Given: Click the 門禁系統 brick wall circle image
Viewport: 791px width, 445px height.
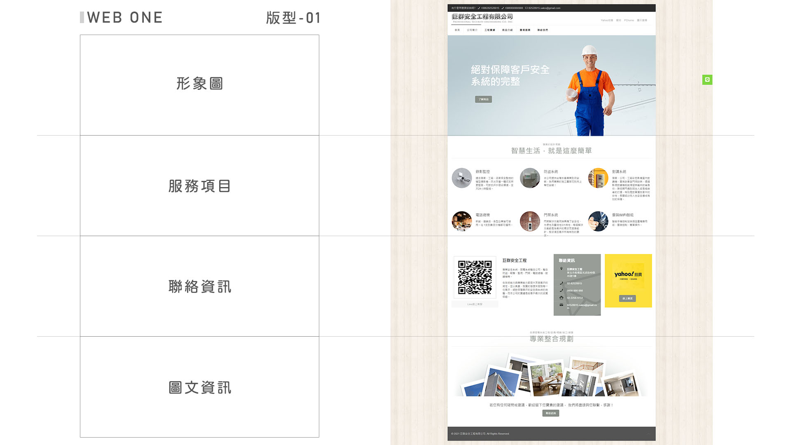Looking at the screenshot, I should 530,221.
